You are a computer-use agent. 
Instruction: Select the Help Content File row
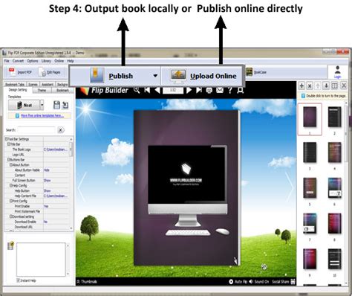coord(37,196)
